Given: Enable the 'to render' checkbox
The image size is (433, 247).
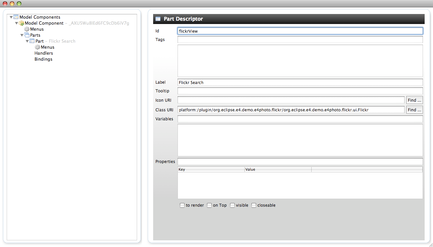Looking at the screenshot, I should point(182,205).
